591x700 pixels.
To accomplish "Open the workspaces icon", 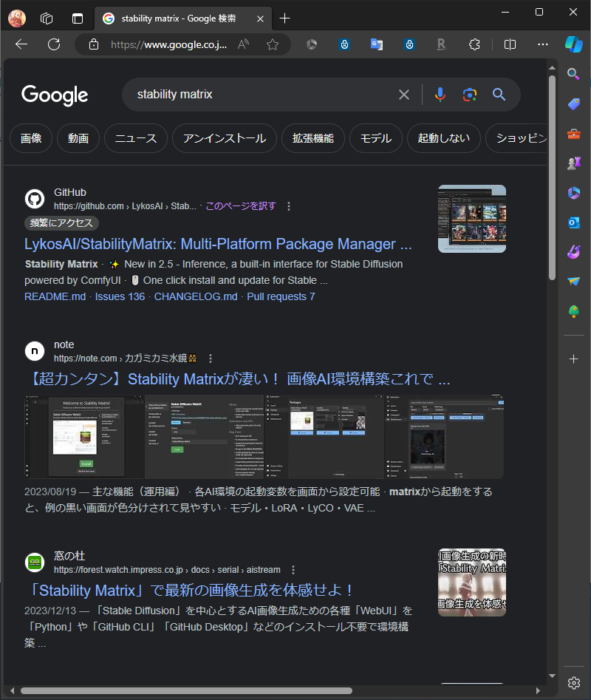I will click(47, 18).
